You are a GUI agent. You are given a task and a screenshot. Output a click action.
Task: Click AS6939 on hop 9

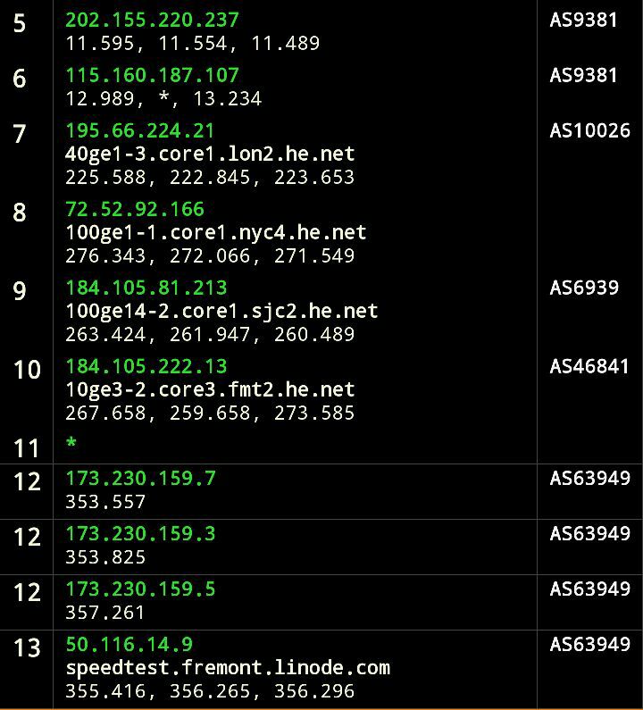[x=584, y=288]
